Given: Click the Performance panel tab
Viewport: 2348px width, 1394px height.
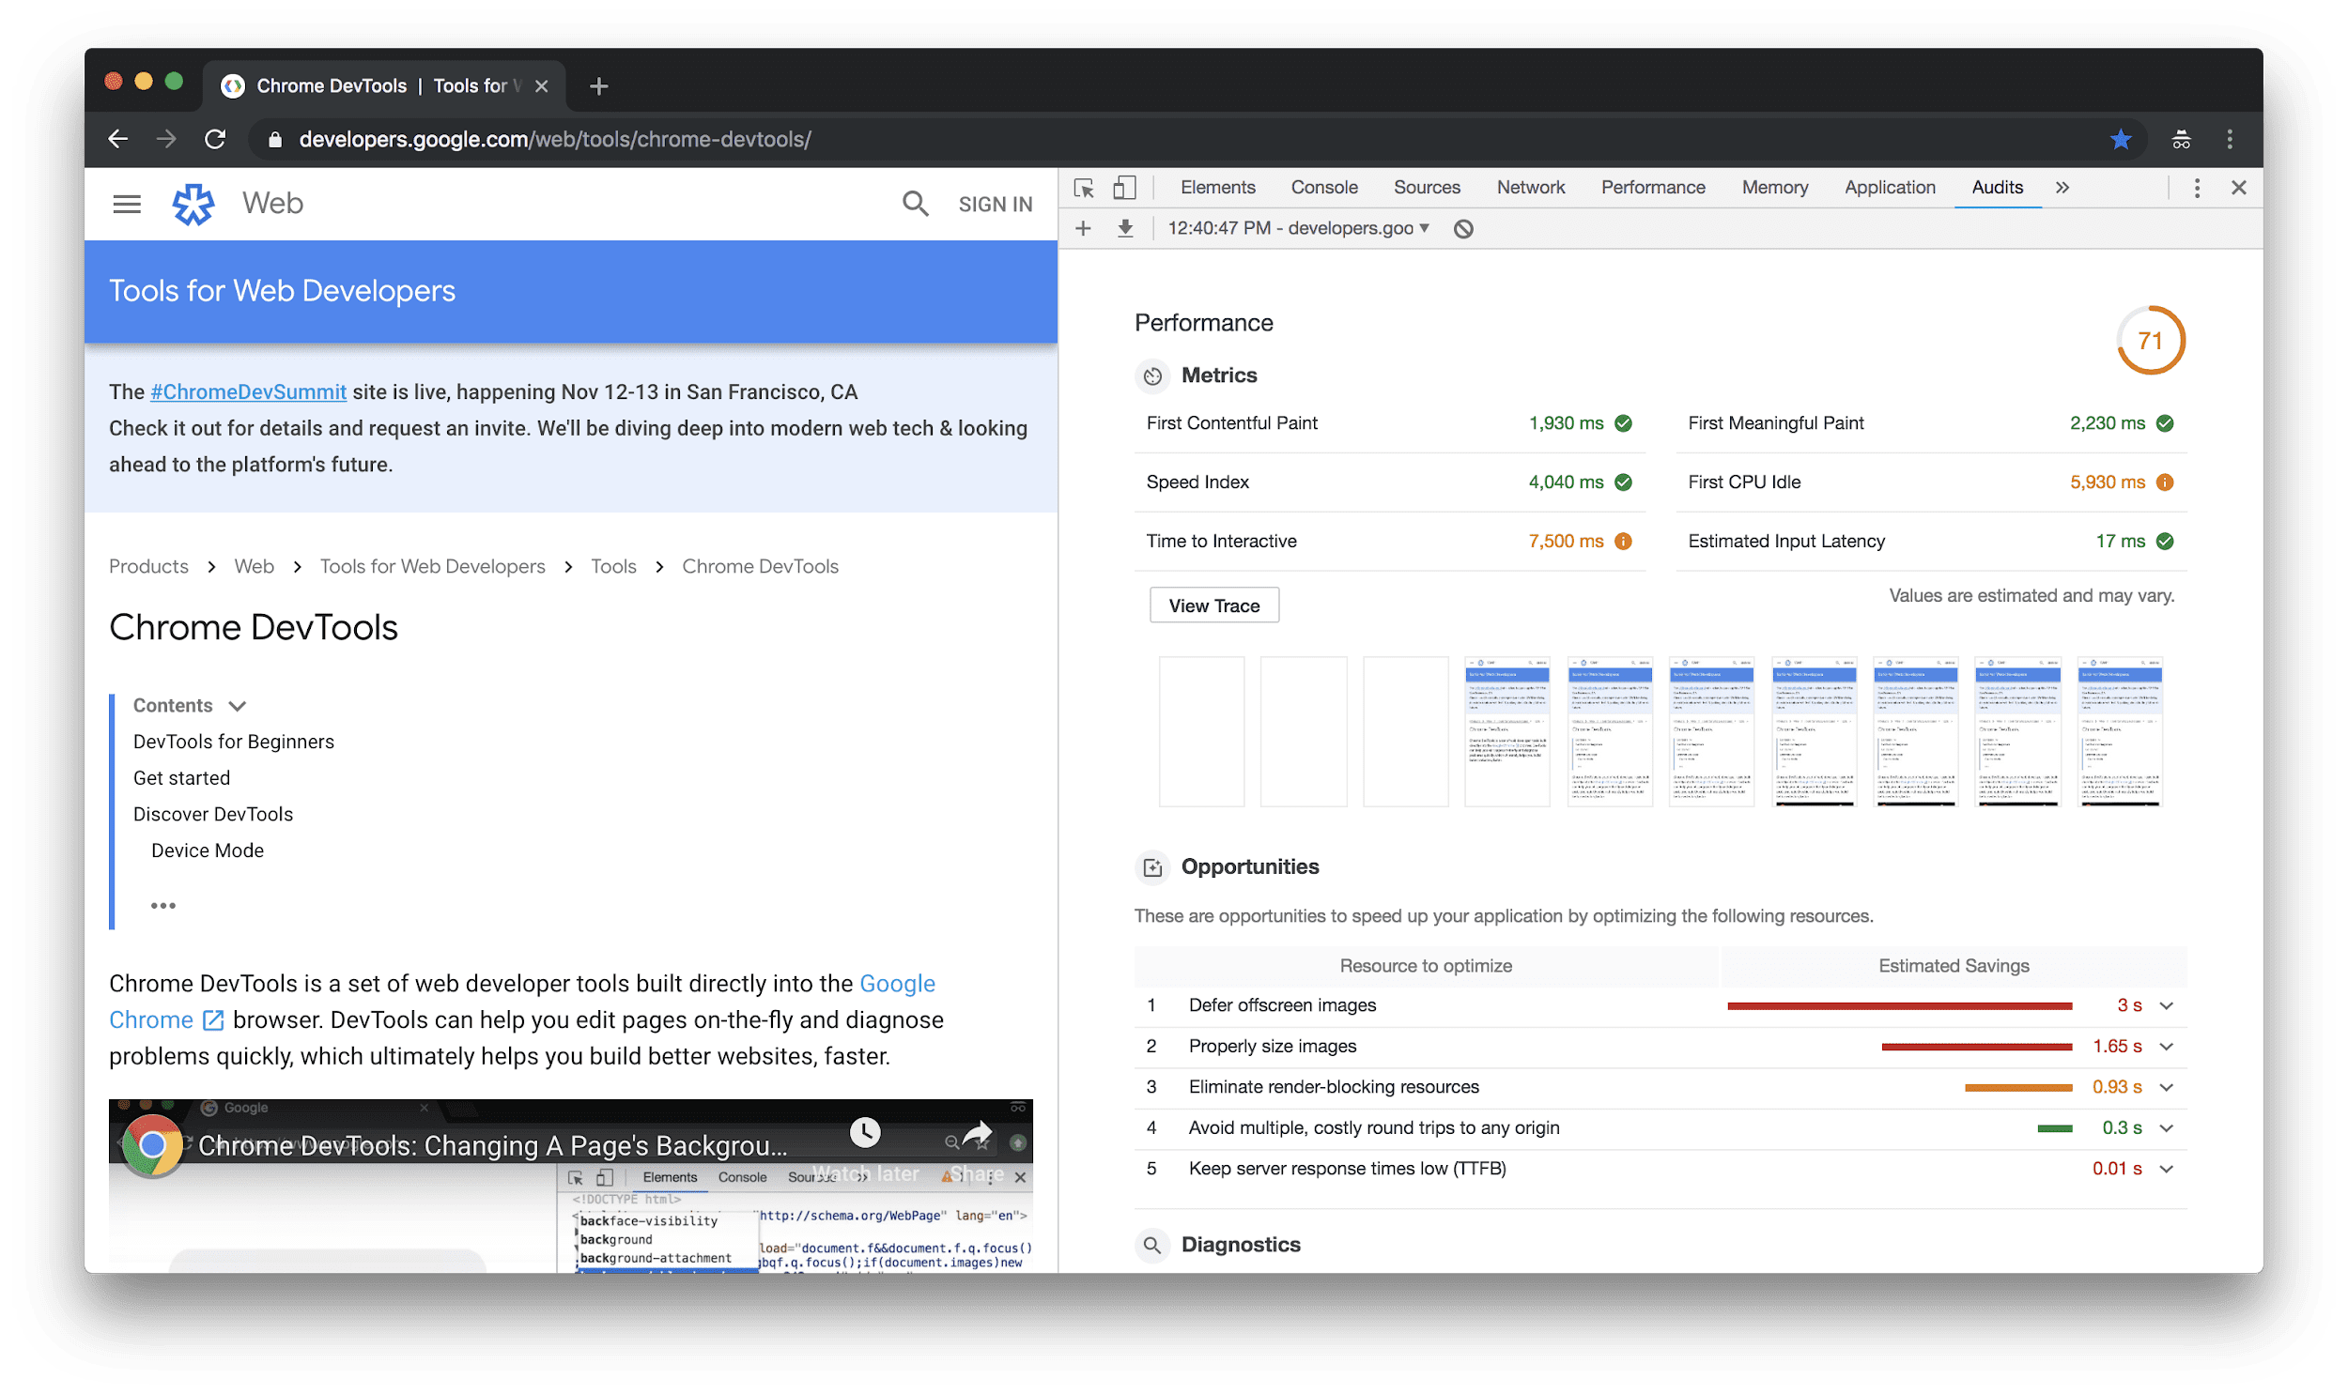Looking at the screenshot, I should (1652, 186).
